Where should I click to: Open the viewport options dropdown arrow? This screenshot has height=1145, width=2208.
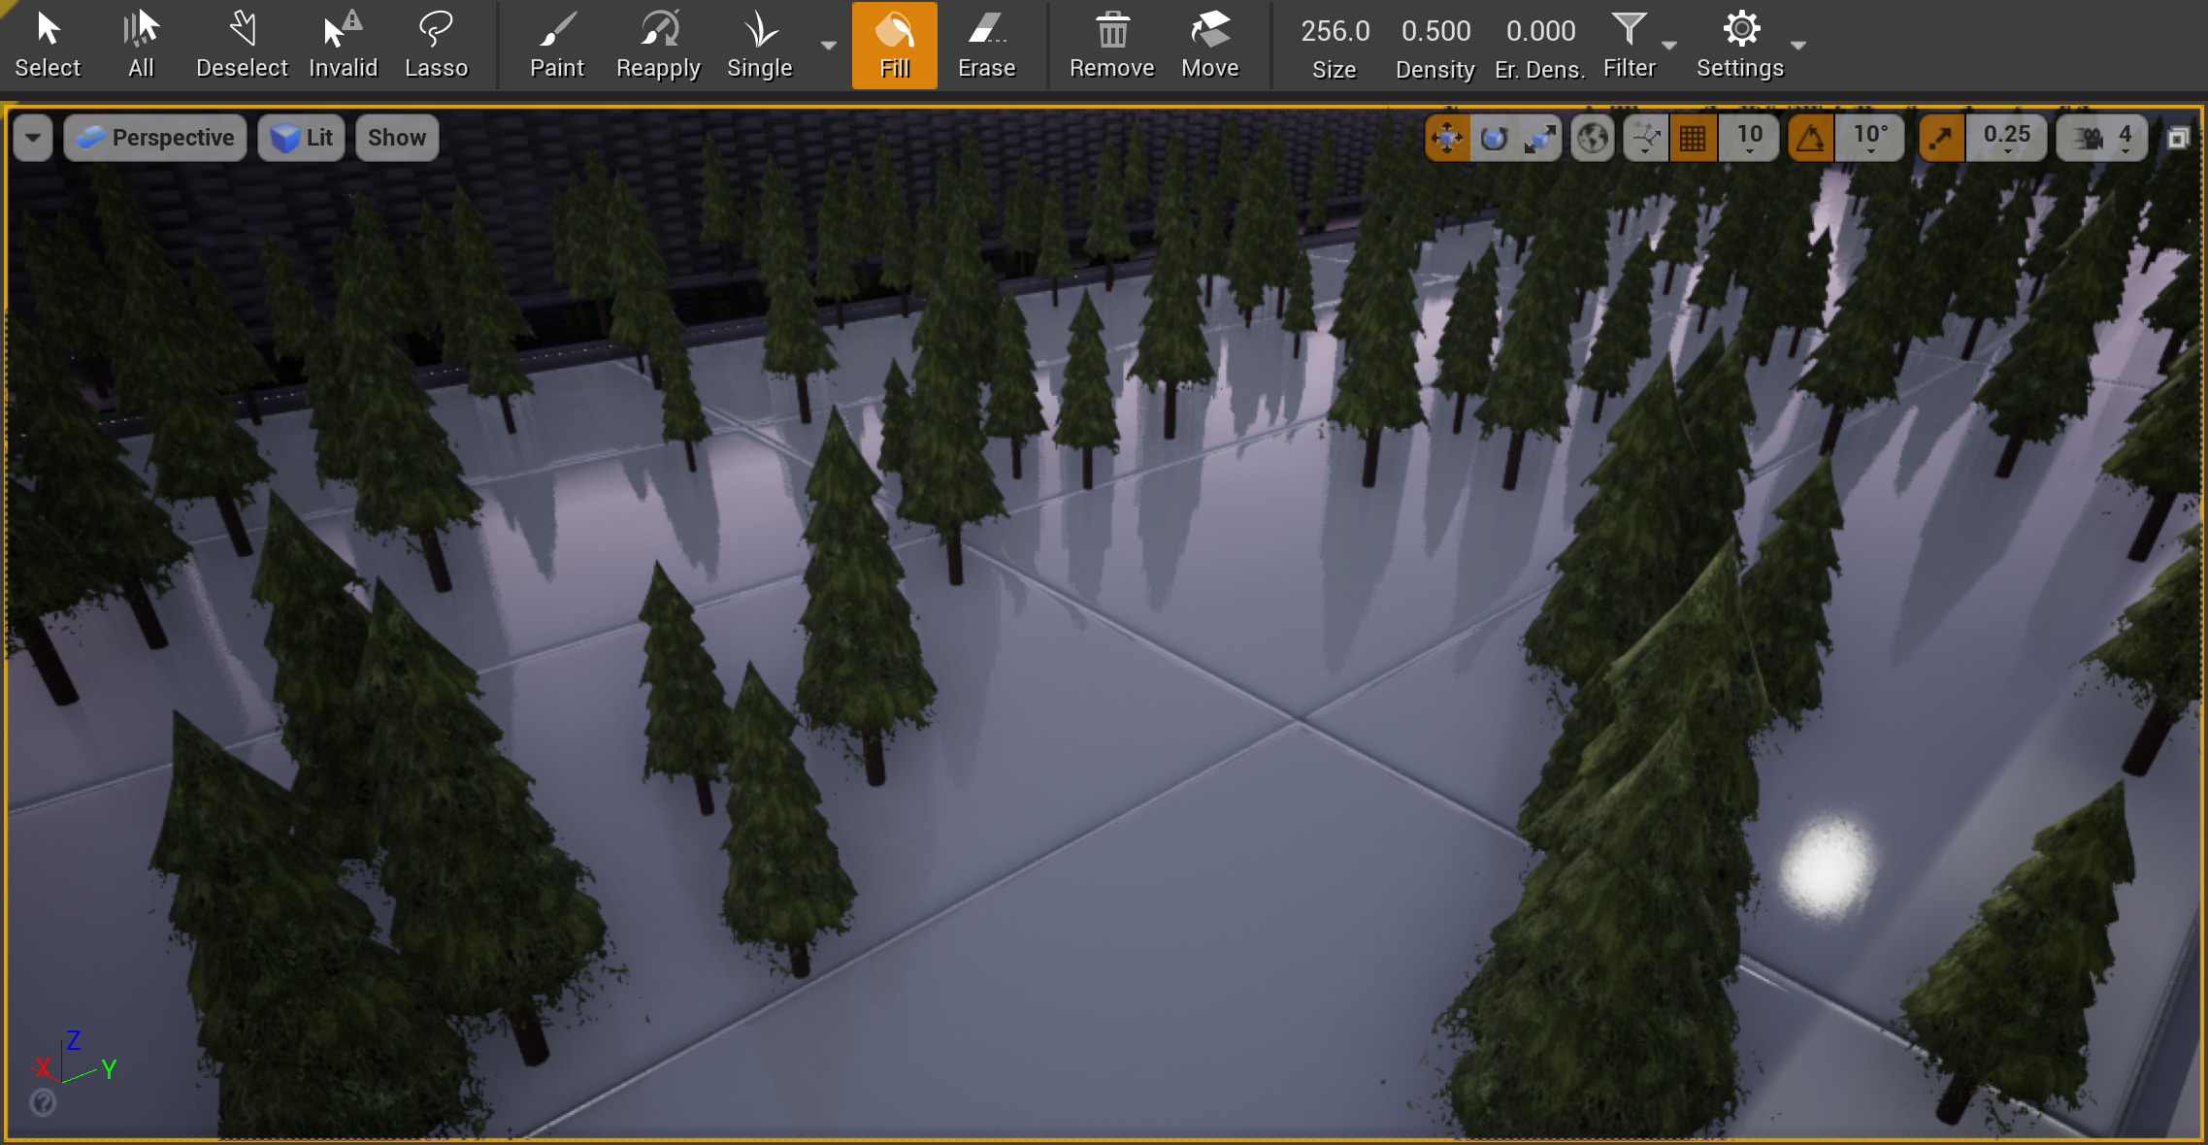point(31,137)
